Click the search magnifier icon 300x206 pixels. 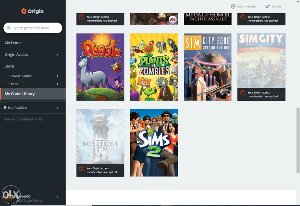coord(9,28)
